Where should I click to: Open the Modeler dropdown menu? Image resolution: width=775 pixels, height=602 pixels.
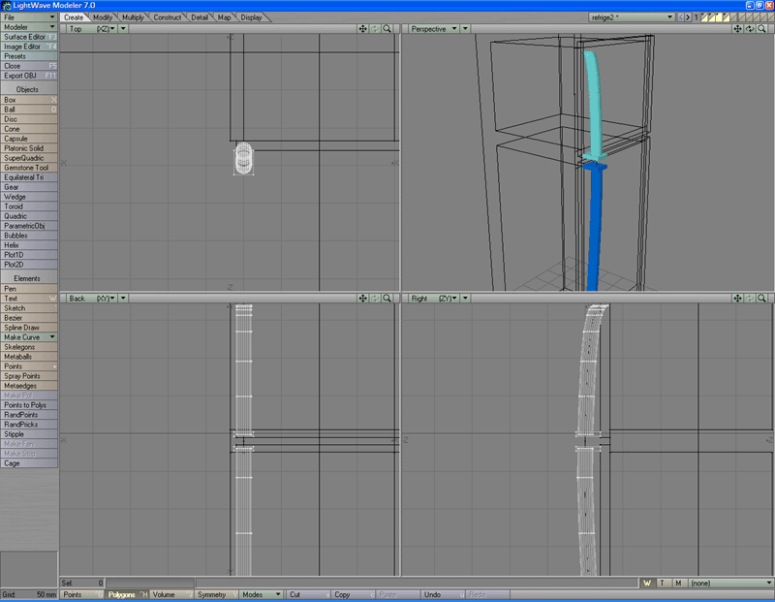click(x=29, y=27)
